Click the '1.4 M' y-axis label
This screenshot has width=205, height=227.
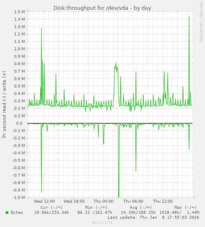point(19,19)
